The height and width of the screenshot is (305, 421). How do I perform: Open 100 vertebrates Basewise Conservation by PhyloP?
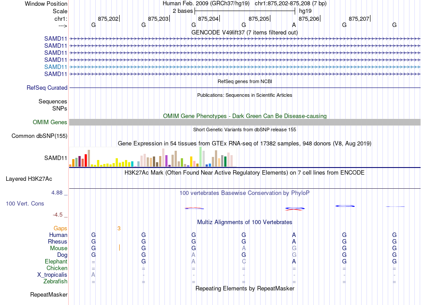tap(245, 193)
